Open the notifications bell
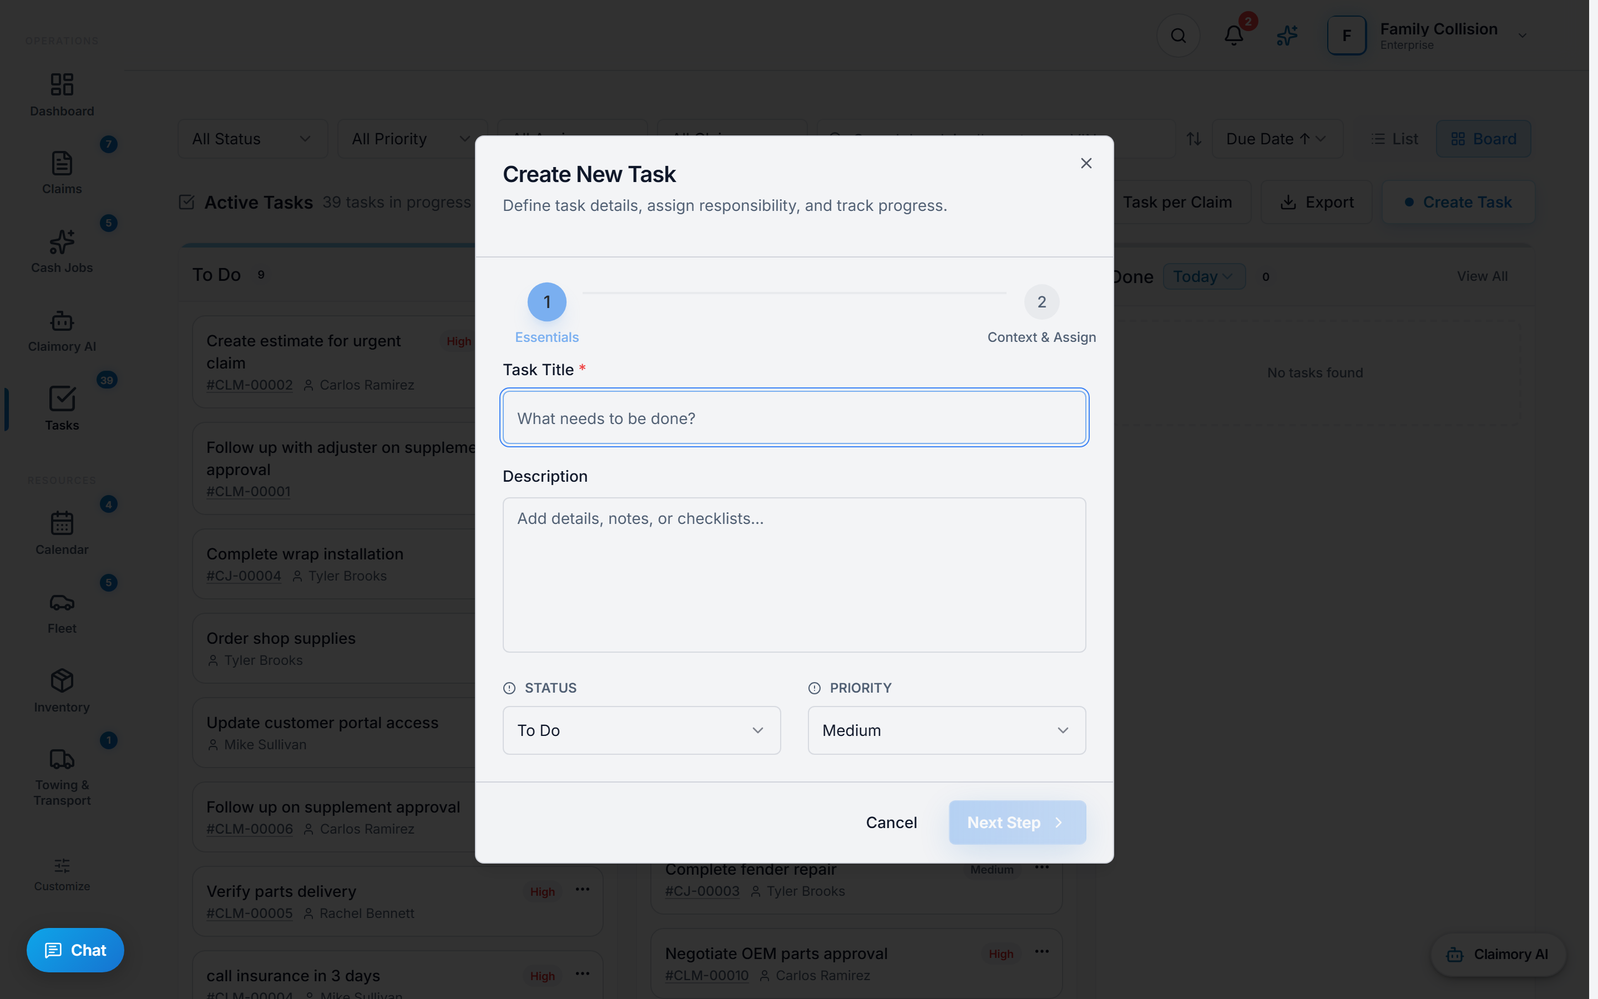The width and height of the screenshot is (1598, 999). pos(1233,35)
